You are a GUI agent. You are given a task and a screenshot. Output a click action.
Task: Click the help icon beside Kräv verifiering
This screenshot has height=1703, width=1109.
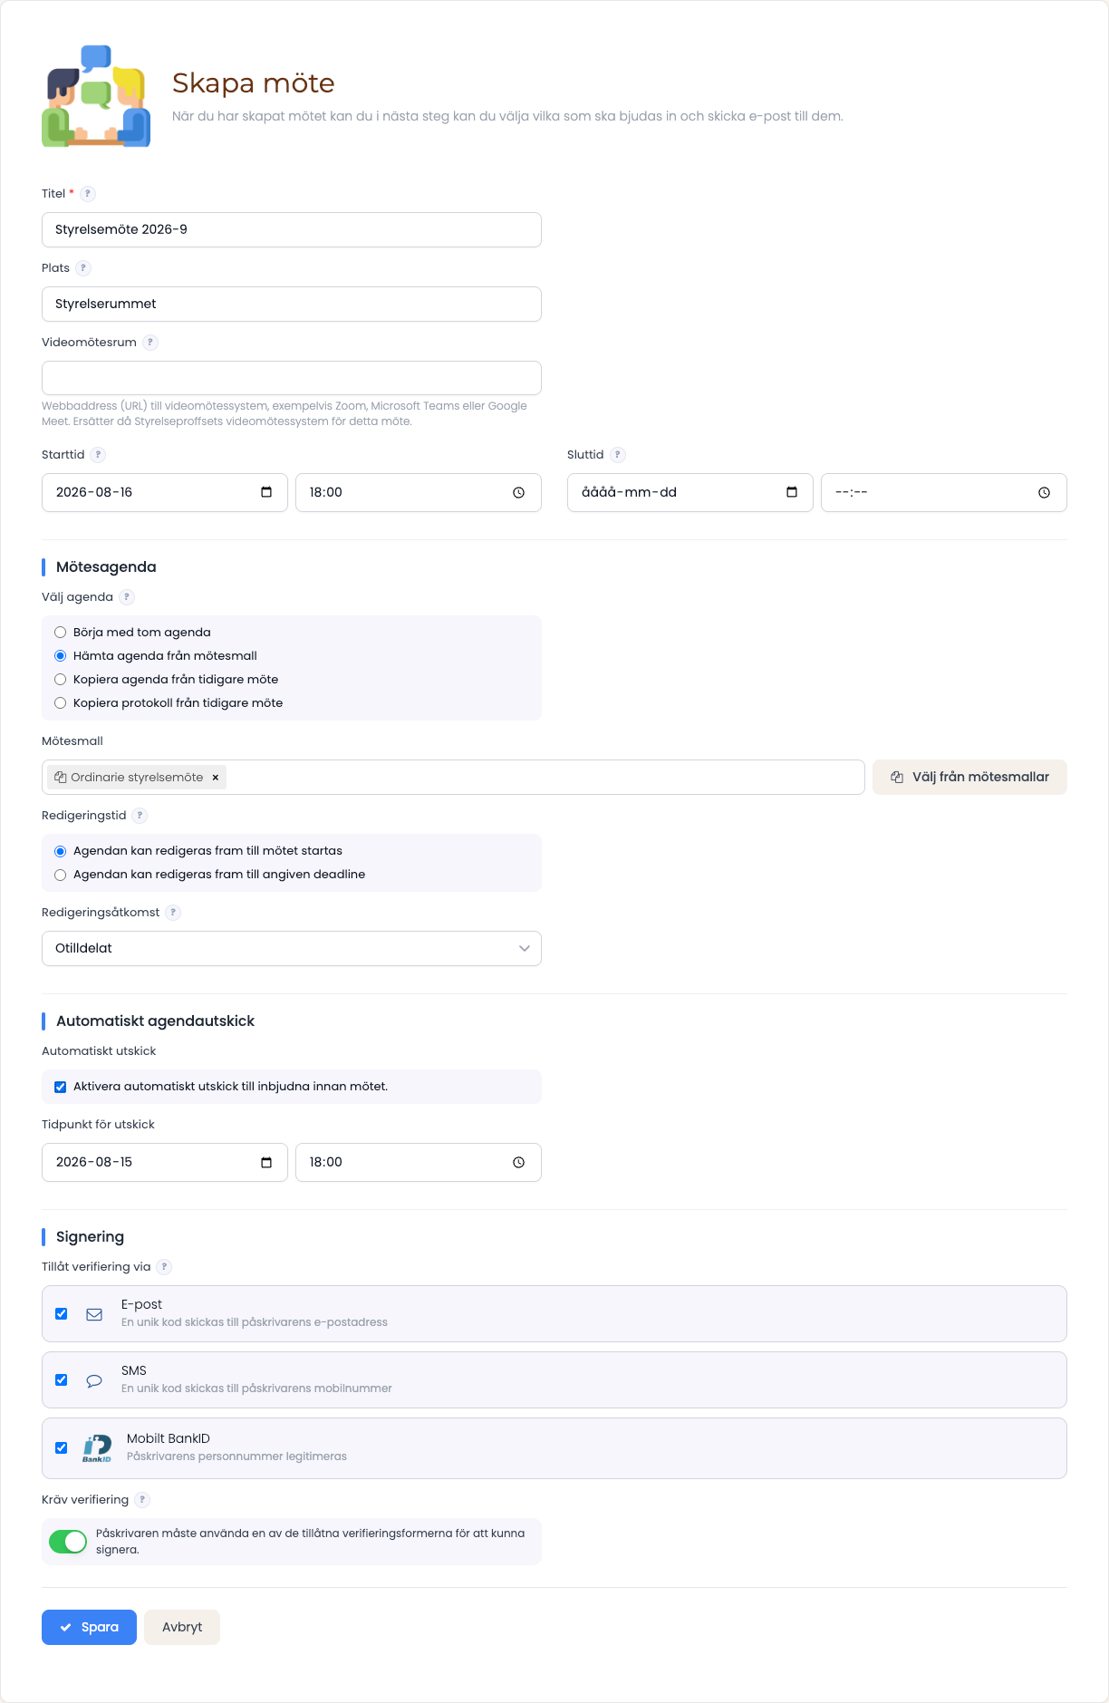coord(142,1500)
